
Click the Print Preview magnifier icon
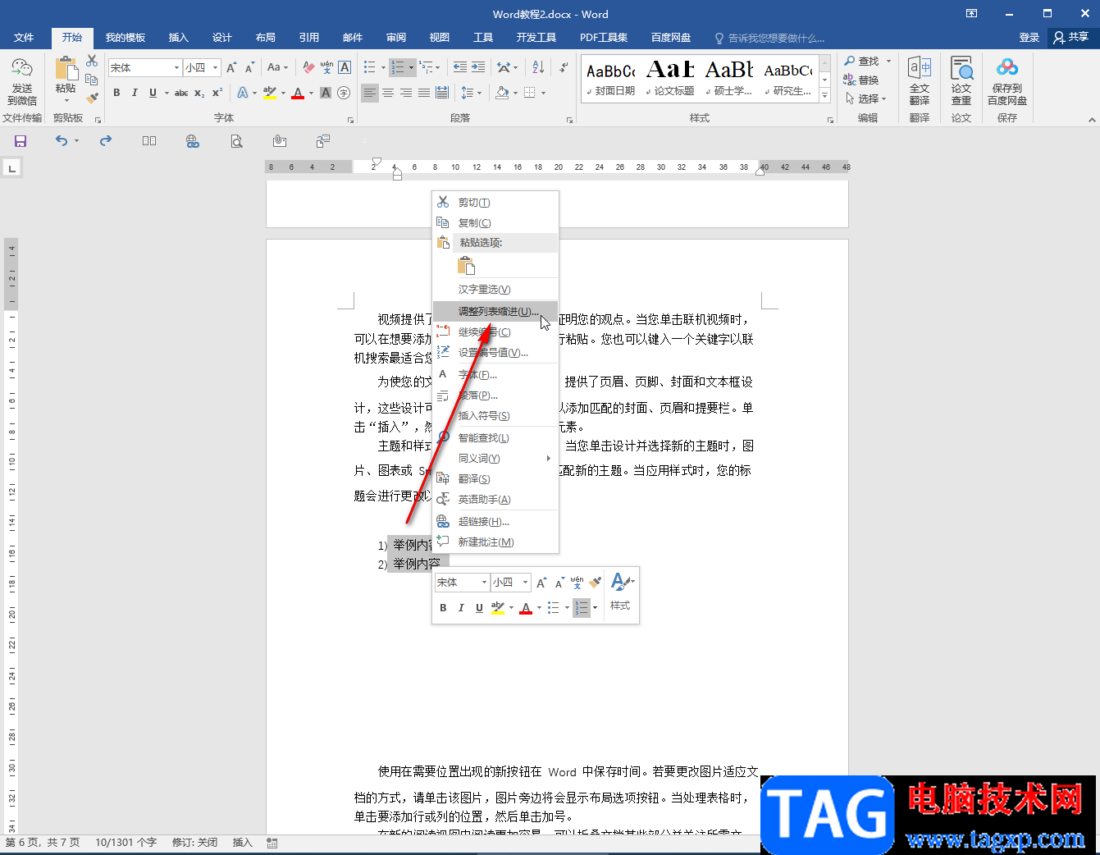pos(236,141)
